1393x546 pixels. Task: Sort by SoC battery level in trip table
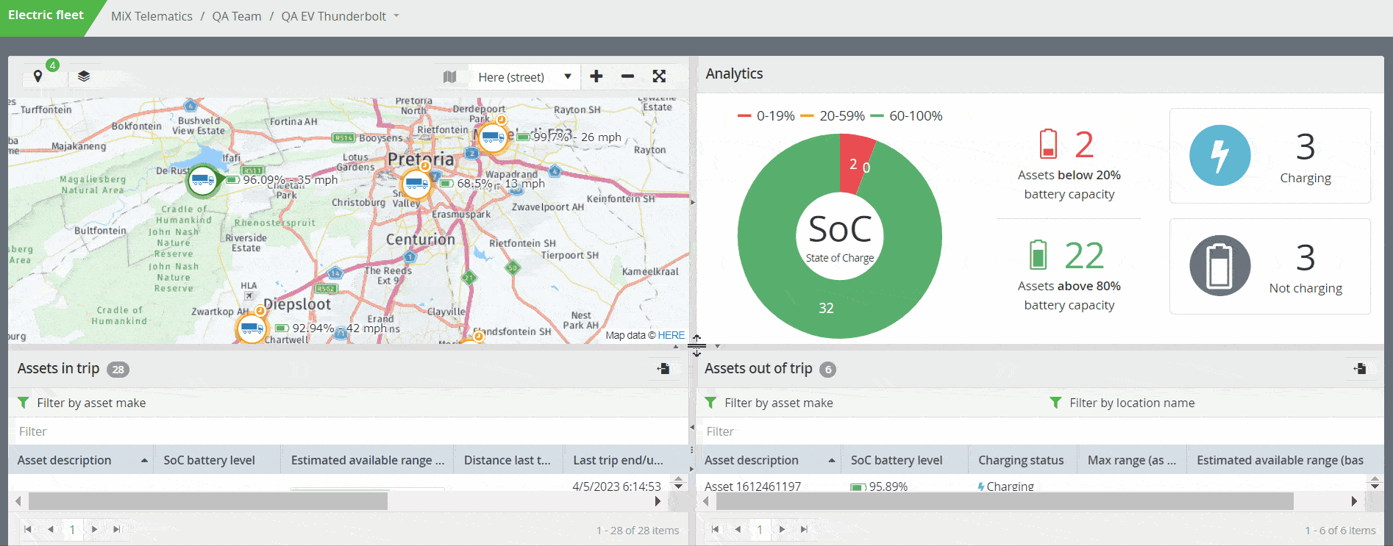coord(209,460)
